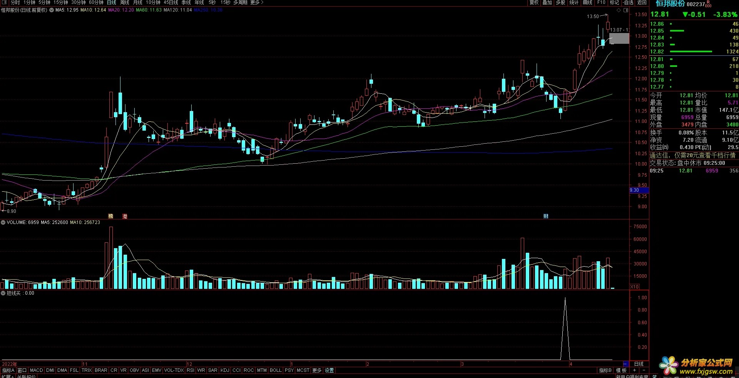Click the 复权 button
This screenshot has height=378, width=739.
point(534,2)
